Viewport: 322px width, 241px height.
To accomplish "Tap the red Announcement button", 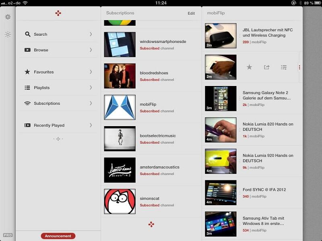I will tap(58, 236).
